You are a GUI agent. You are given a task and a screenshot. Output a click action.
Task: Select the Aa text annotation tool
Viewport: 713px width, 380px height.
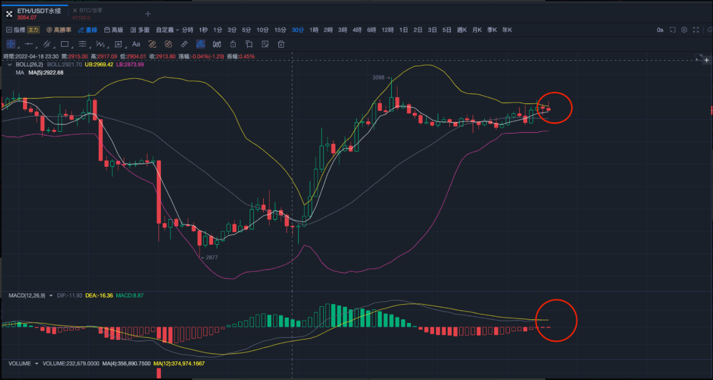(x=136, y=44)
